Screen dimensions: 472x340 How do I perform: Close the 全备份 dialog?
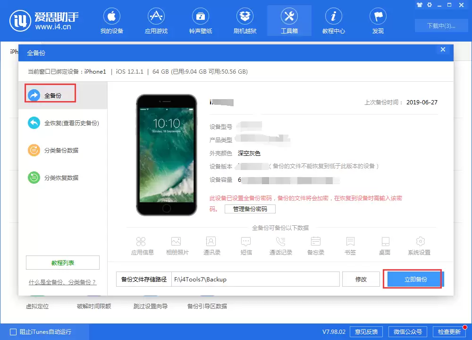(443, 50)
